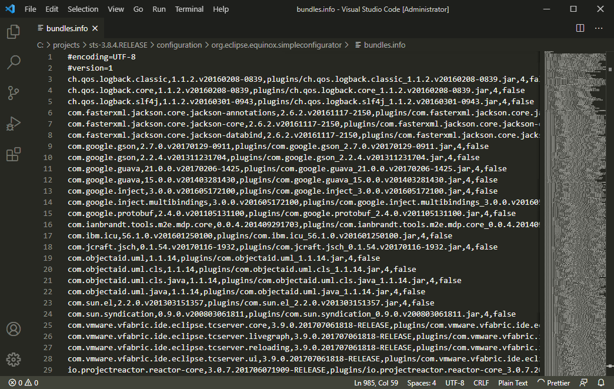Click the com.sun.el line
The image size is (614, 389).
click(x=251, y=303)
